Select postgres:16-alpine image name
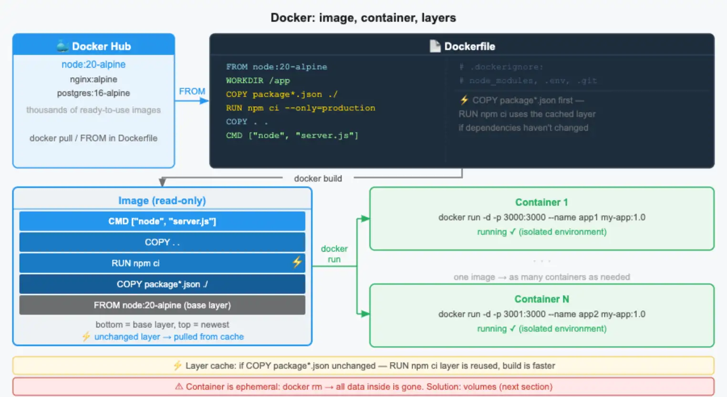Image resolution: width=727 pixels, height=397 pixels. [x=93, y=93]
